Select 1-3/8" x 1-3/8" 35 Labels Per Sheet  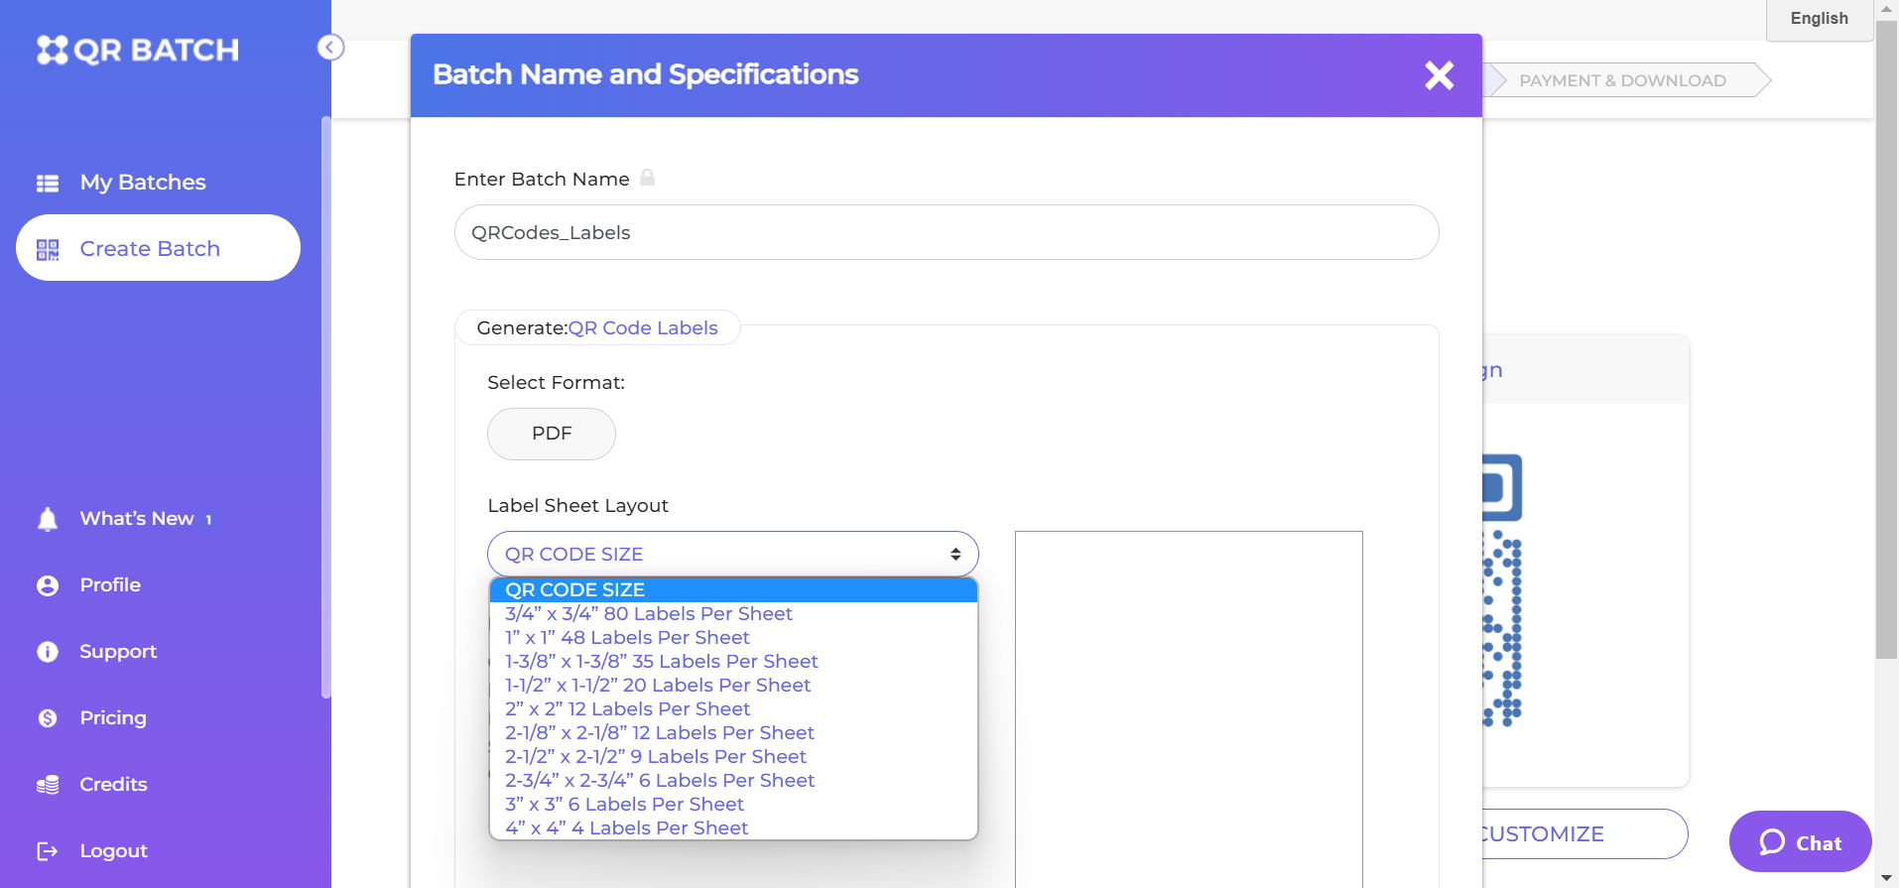point(733,662)
